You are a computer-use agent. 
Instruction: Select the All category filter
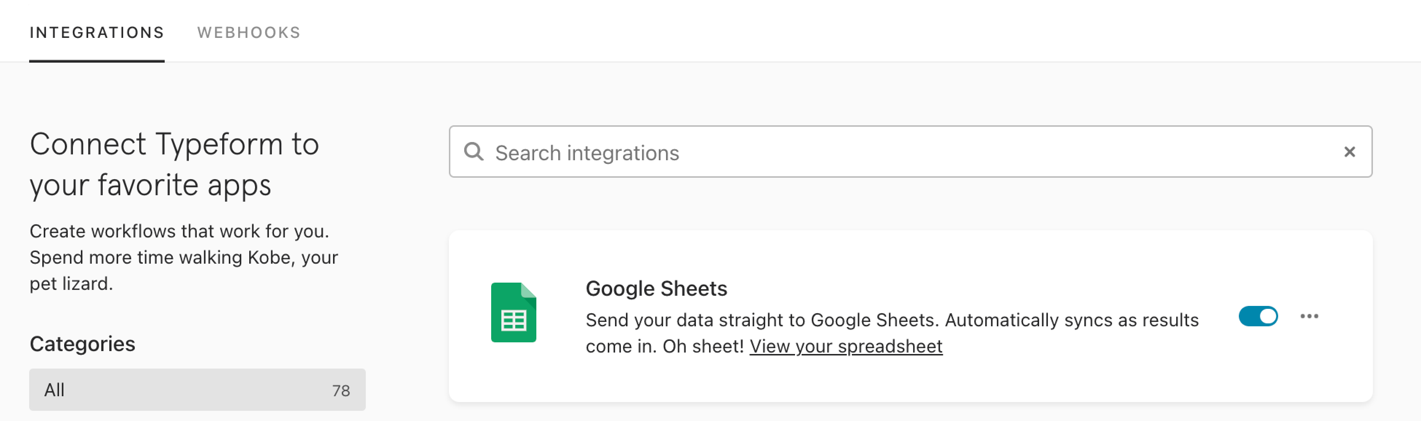click(197, 390)
